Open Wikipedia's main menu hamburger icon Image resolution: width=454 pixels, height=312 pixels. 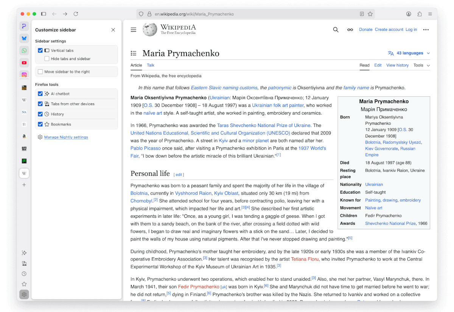pos(134,29)
